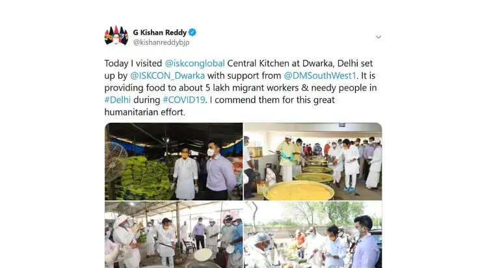
Task: Open the G Kishan Reddy display name
Action: [160, 33]
